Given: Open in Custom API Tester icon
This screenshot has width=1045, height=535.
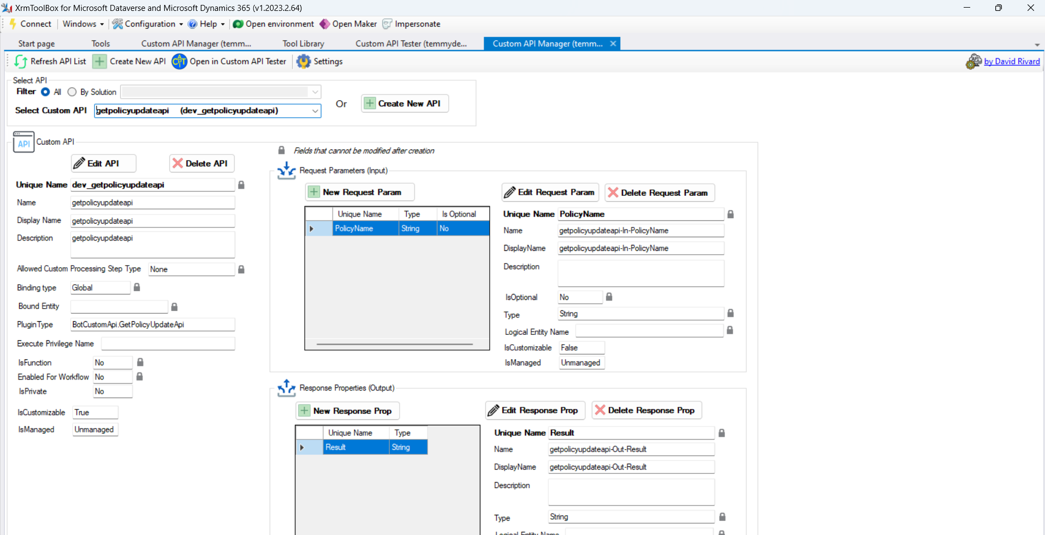Looking at the screenshot, I should coord(179,62).
